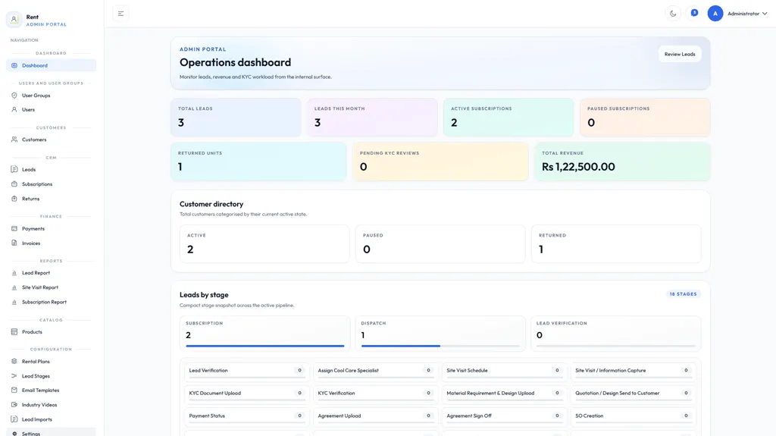Image resolution: width=776 pixels, height=436 pixels.
Task: Click the Dispatch stage progress bar
Action: pos(440,346)
